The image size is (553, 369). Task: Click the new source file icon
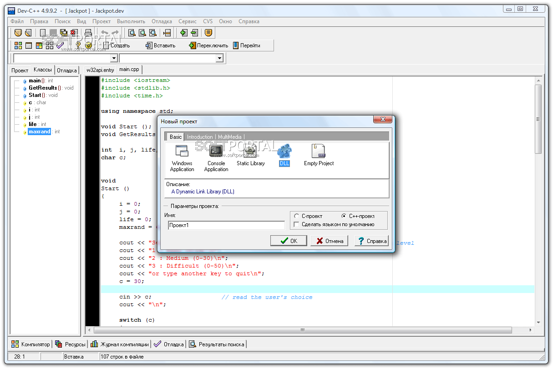tap(43, 33)
